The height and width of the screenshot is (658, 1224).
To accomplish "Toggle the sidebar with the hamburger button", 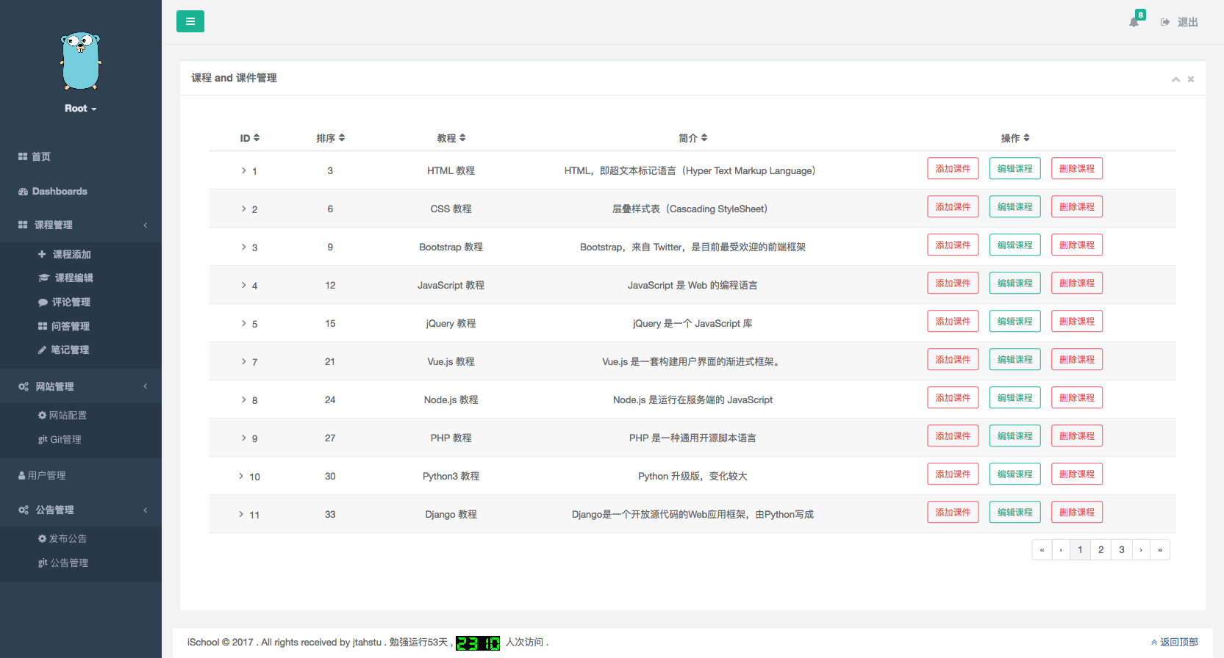I will pyautogui.click(x=190, y=21).
